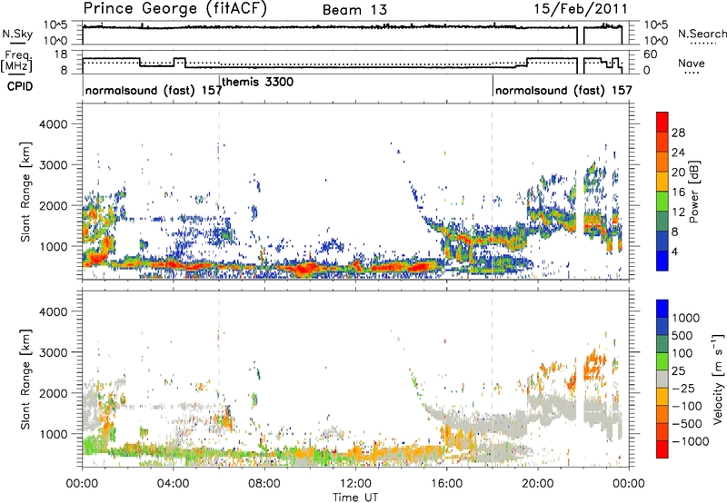Click the red top segment of the power colorbar
Image resolution: width=727 pixels, height=503 pixels.
[x=662, y=122]
